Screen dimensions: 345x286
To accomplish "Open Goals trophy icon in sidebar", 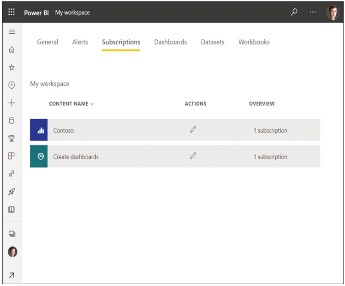I will [12, 138].
